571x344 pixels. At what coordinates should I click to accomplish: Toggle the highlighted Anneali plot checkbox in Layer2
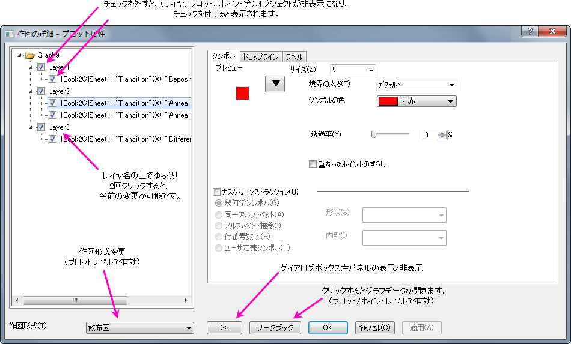52,103
